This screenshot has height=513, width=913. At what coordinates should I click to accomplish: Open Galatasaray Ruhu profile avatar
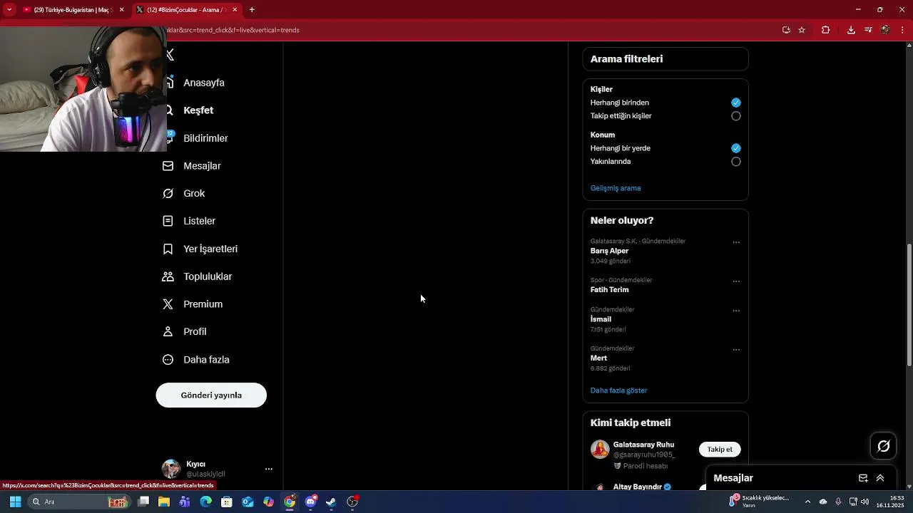600,450
